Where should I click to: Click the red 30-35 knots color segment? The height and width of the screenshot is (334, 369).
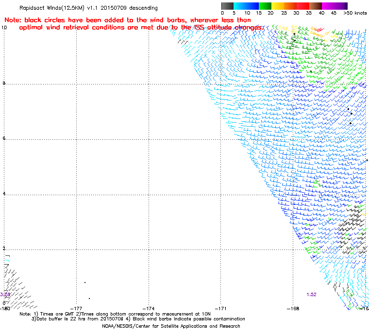pos(303,6)
